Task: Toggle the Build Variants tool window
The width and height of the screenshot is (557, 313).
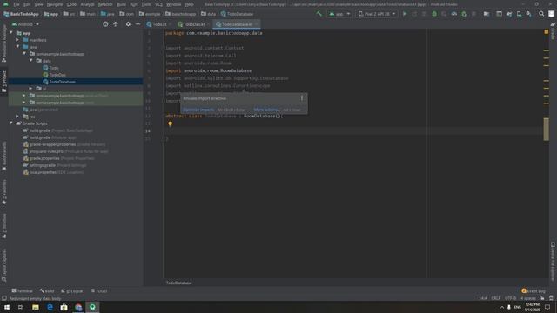Action: tap(4, 155)
